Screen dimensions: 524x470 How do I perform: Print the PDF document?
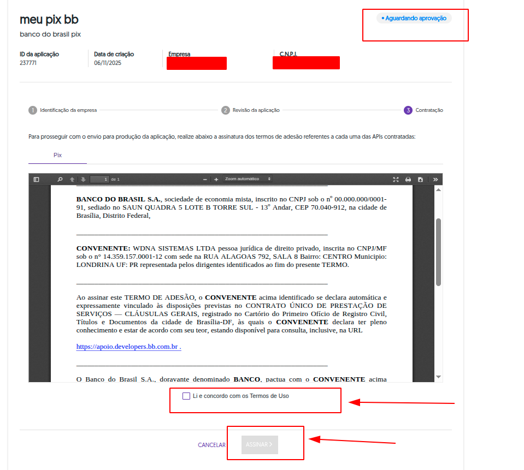tap(408, 179)
